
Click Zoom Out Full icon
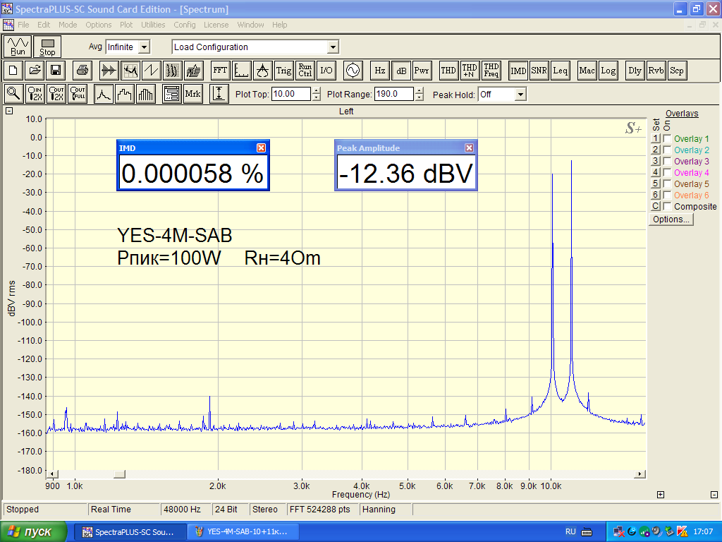[x=78, y=94]
